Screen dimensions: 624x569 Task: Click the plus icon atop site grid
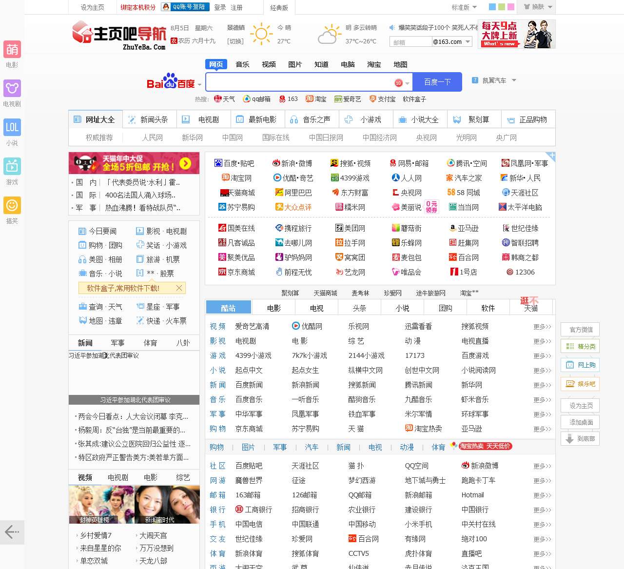coord(551,156)
